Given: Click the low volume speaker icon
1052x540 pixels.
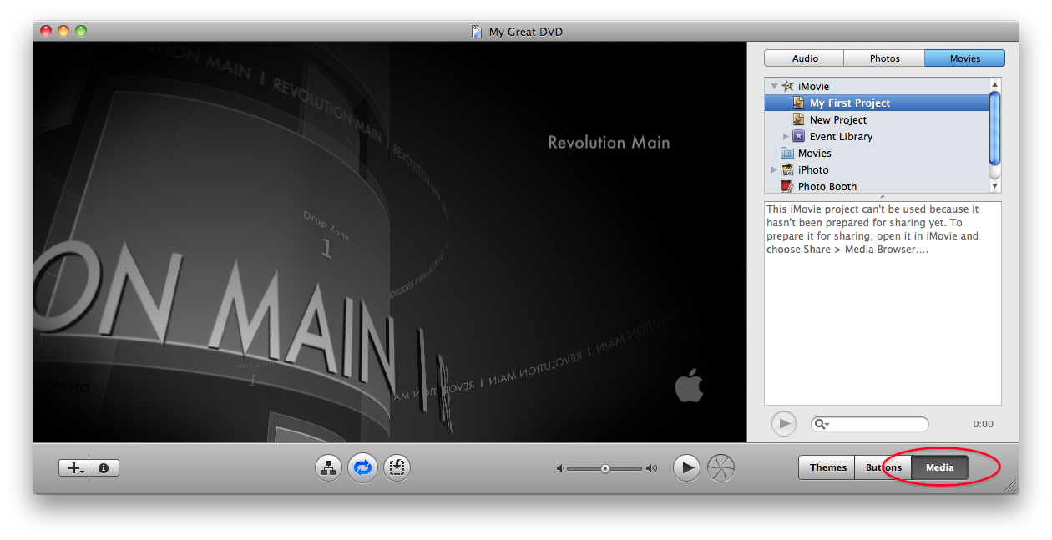Looking at the screenshot, I should pos(560,469).
